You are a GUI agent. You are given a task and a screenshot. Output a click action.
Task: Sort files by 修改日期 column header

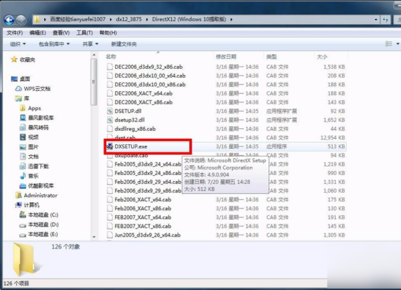(226, 57)
